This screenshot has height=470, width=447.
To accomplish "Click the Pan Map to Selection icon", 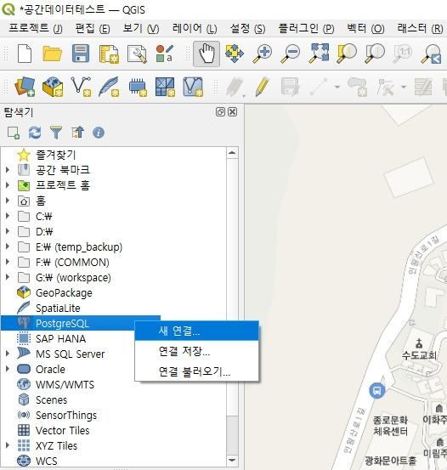I will pos(235,54).
